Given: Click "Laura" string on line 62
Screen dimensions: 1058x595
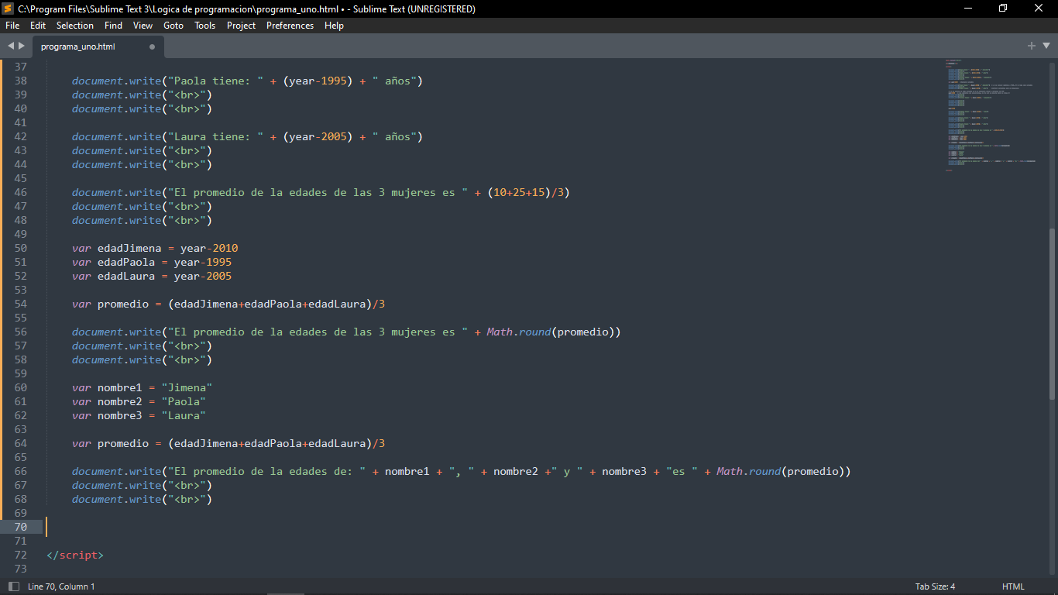Looking at the screenshot, I should pos(184,415).
